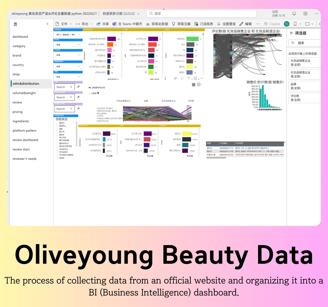Click the magnifier in the odm search box
This screenshot has height=307, width=328.
pos(71,87)
